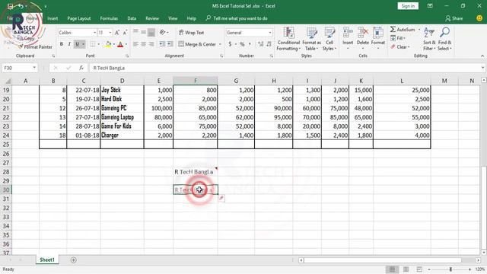Open the Review tab
The image size is (487, 274).
tap(152, 18)
